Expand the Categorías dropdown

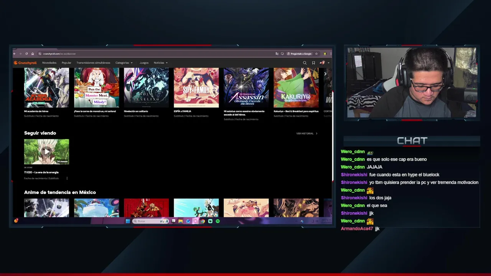(x=124, y=63)
